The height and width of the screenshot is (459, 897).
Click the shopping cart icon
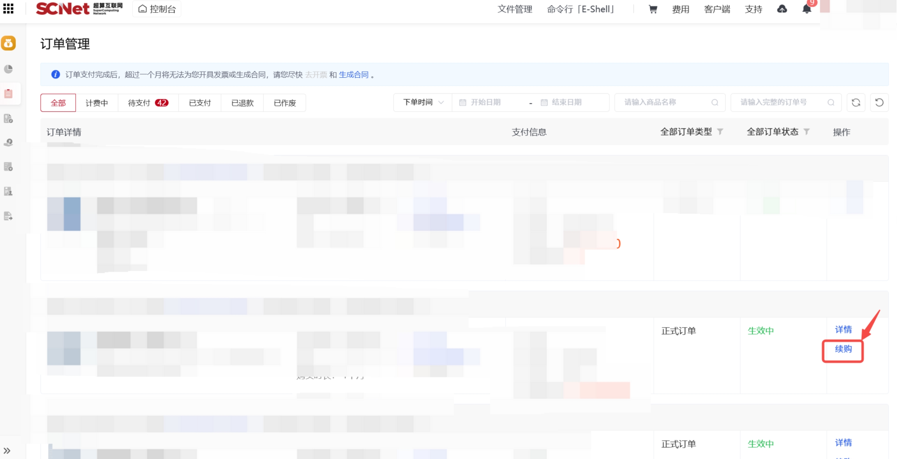[x=652, y=9]
